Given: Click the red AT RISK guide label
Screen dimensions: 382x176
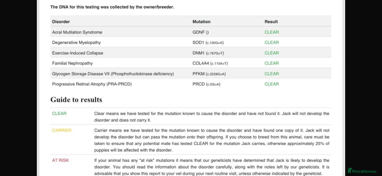Looking at the screenshot, I should tap(60, 160).
